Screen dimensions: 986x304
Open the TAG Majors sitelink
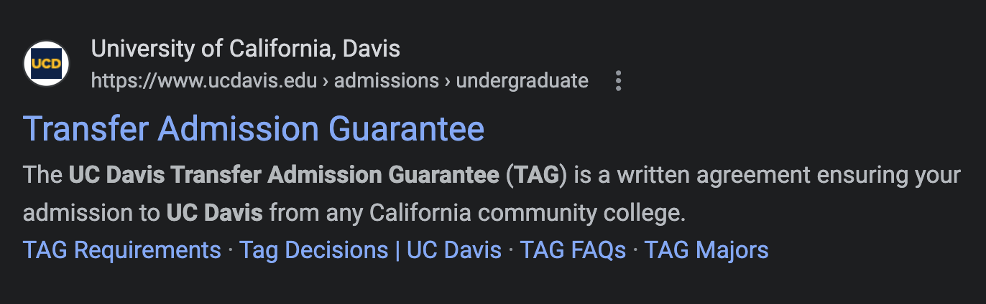[706, 250]
